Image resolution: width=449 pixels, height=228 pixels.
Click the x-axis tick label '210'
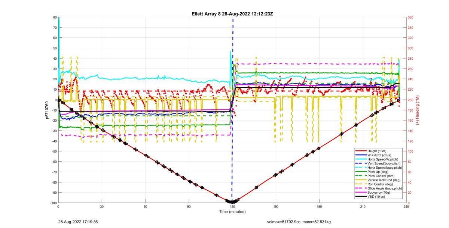(363, 206)
